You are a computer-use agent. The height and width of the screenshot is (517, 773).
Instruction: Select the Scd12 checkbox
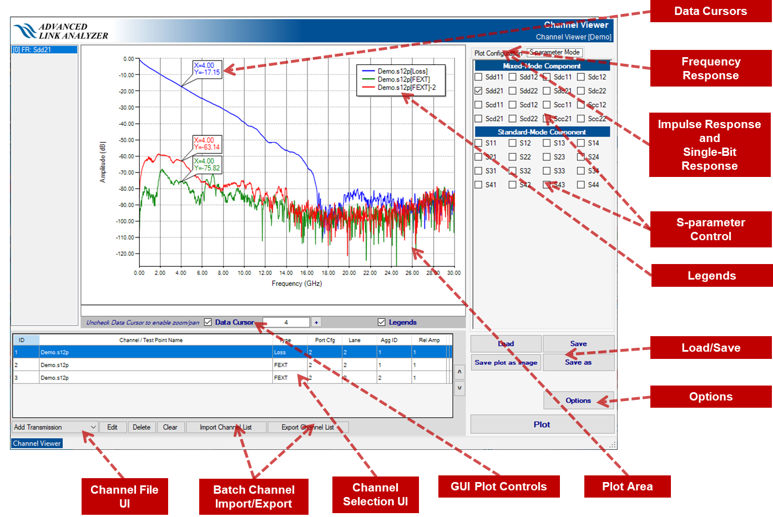tap(513, 105)
